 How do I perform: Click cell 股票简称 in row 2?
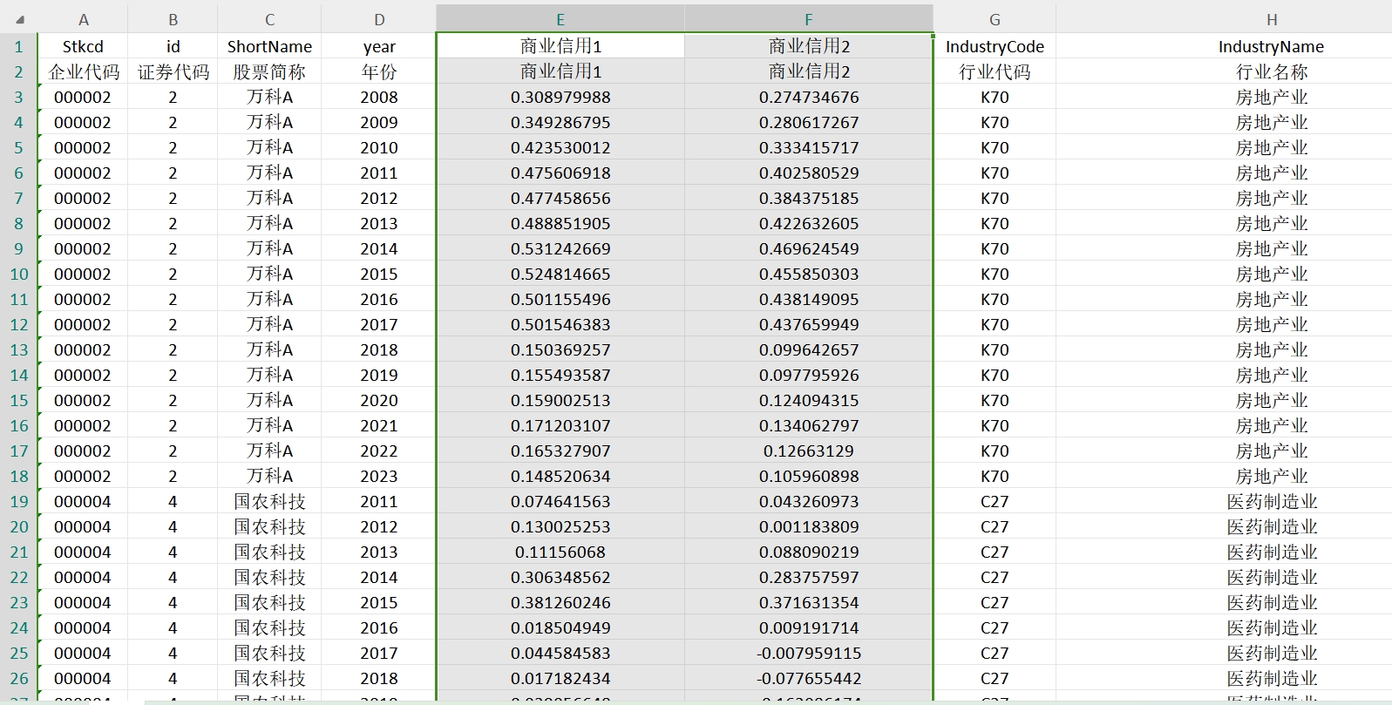click(269, 71)
